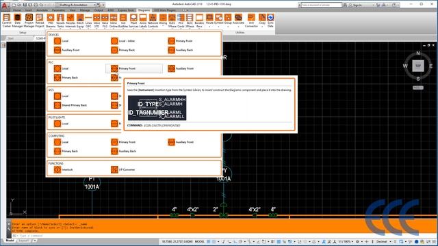Click Join Connector tool

pyautogui.click(x=251, y=21)
